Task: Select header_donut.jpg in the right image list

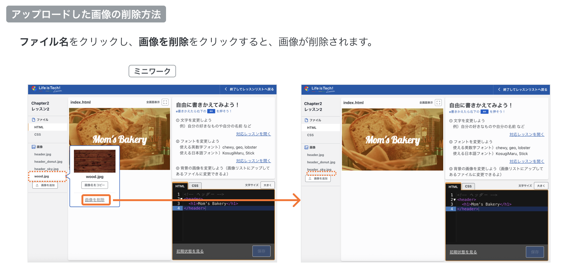Action: pyautogui.click(x=321, y=162)
